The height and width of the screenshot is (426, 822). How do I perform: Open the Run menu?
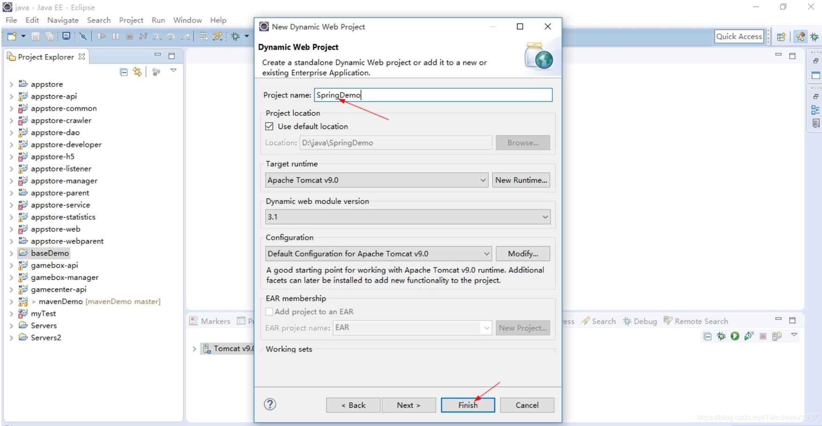(x=158, y=20)
